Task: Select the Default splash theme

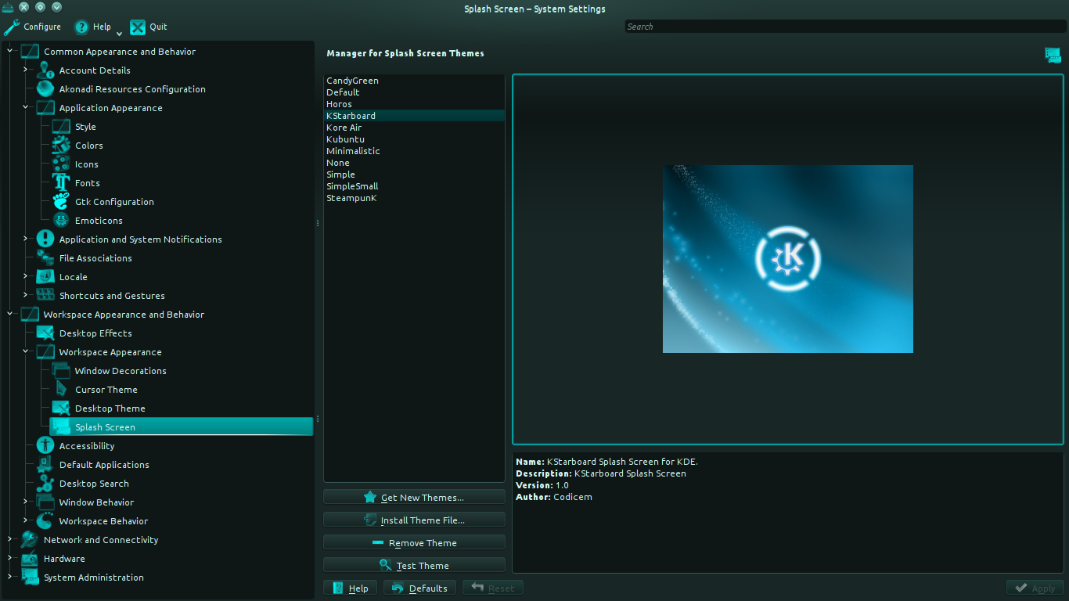Action: point(414,92)
